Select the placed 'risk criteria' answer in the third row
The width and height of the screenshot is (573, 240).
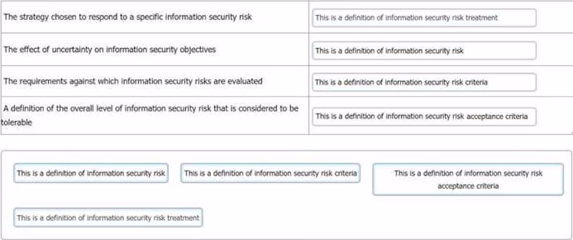(424, 82)
